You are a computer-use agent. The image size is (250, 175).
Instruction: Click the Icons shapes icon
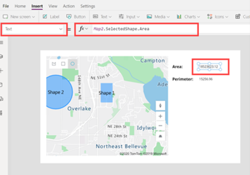click(x=210, y=16)
